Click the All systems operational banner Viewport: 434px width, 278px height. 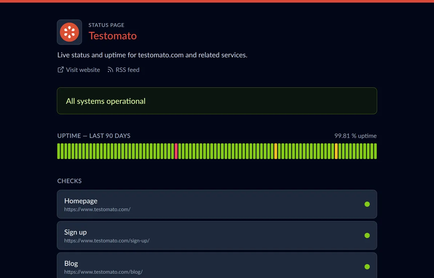click(x=217, y=101)
